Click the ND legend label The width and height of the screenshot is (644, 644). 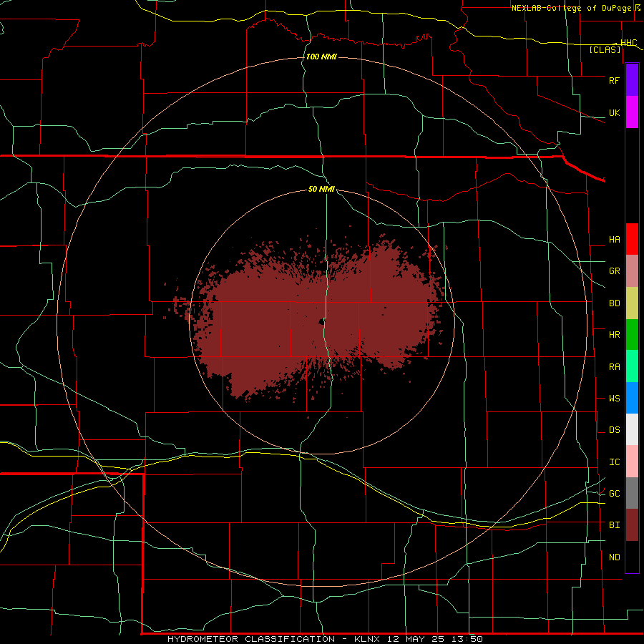click(x=614, y=557)
